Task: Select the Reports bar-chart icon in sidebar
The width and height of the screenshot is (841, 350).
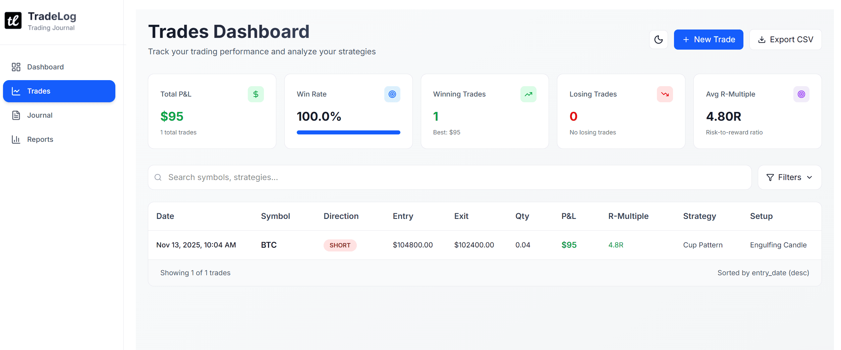Action: pyautogui.click(x=16, y=139)
